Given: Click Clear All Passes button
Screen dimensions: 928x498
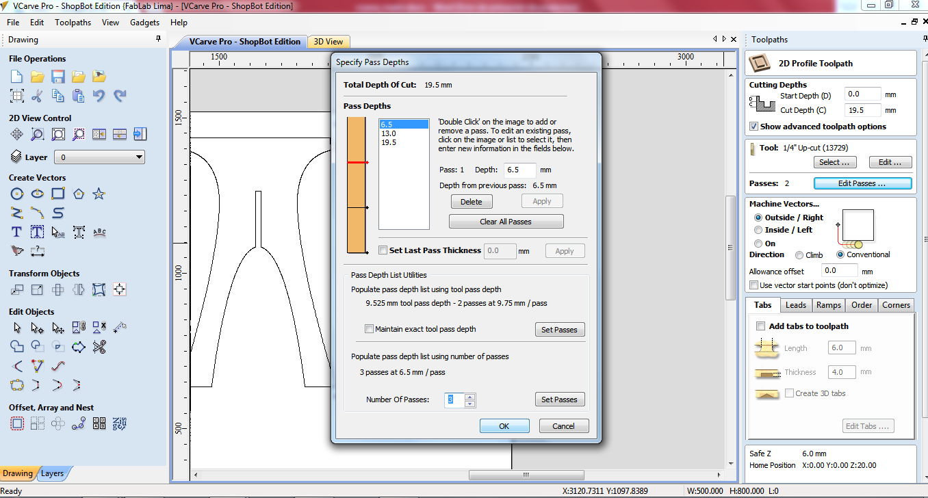Looking at the screenshot, I should [x=506, y=222].
